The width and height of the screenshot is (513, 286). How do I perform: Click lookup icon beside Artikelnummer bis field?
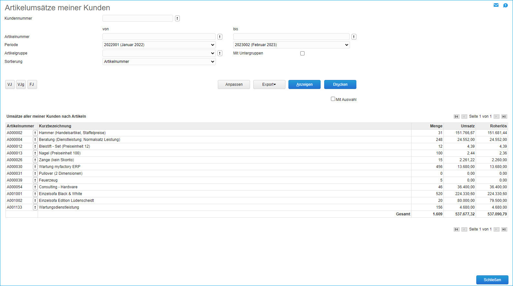[x=354, y=37]
